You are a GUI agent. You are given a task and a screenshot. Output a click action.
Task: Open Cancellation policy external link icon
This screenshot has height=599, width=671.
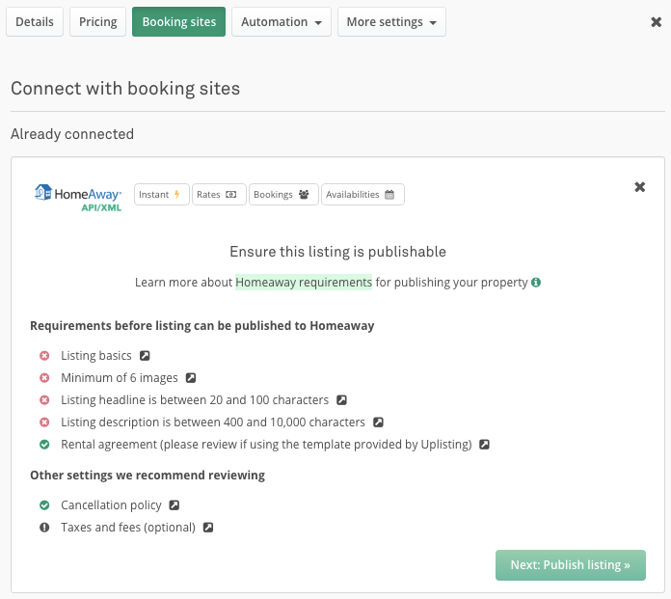click(x=174, y=505)
